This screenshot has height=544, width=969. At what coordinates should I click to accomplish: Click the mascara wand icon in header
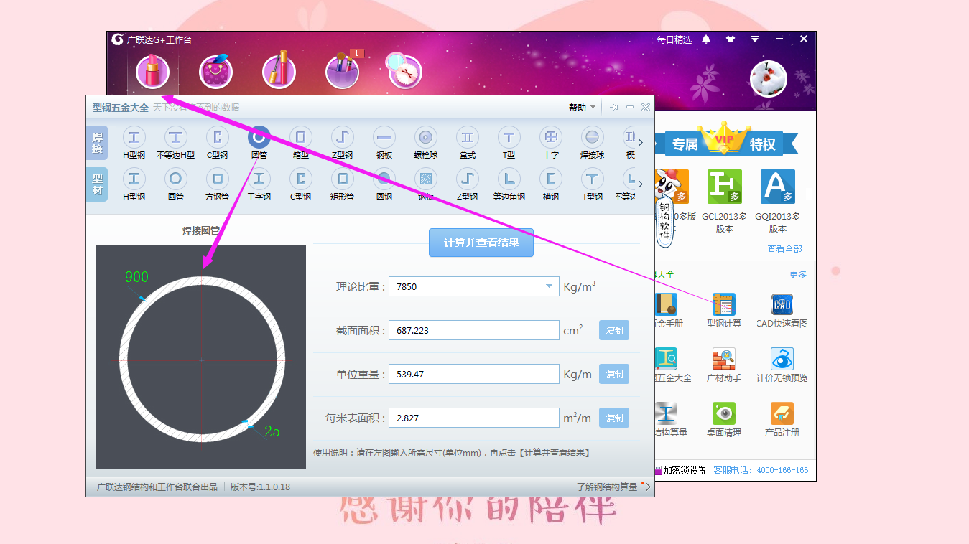click(279, 72)
